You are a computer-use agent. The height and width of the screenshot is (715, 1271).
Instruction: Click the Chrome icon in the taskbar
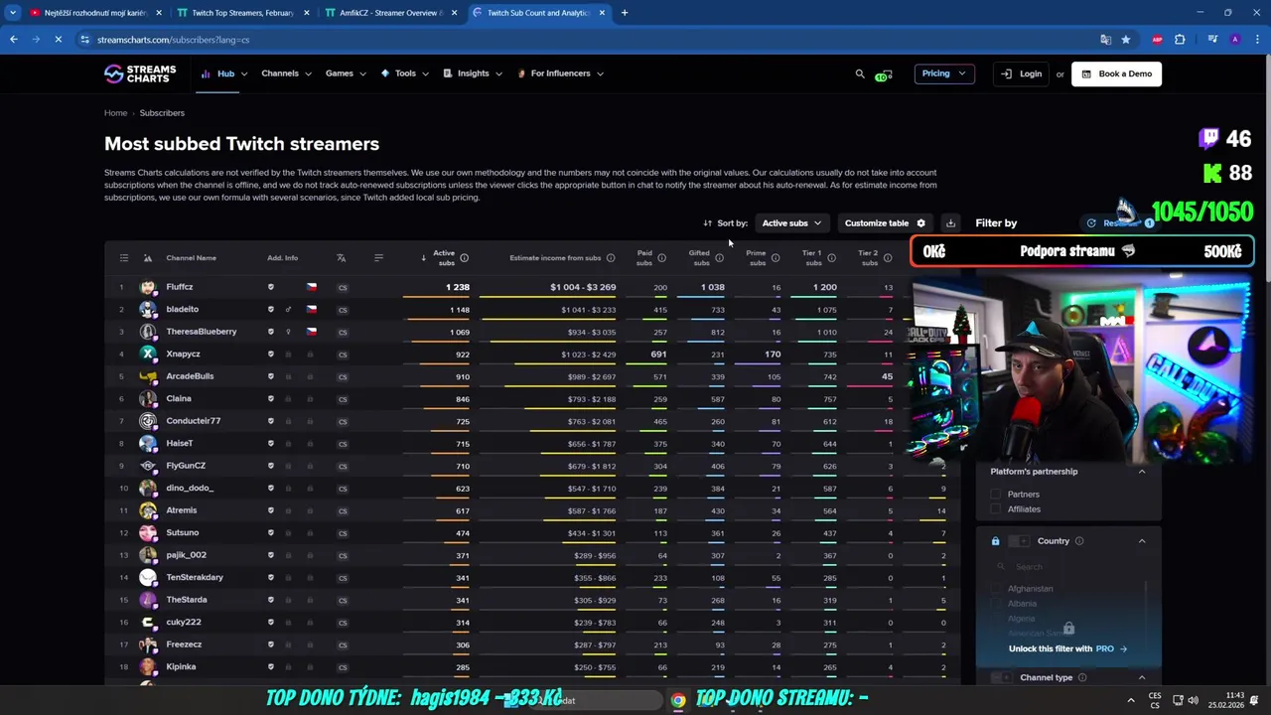(x=677, y=700)
